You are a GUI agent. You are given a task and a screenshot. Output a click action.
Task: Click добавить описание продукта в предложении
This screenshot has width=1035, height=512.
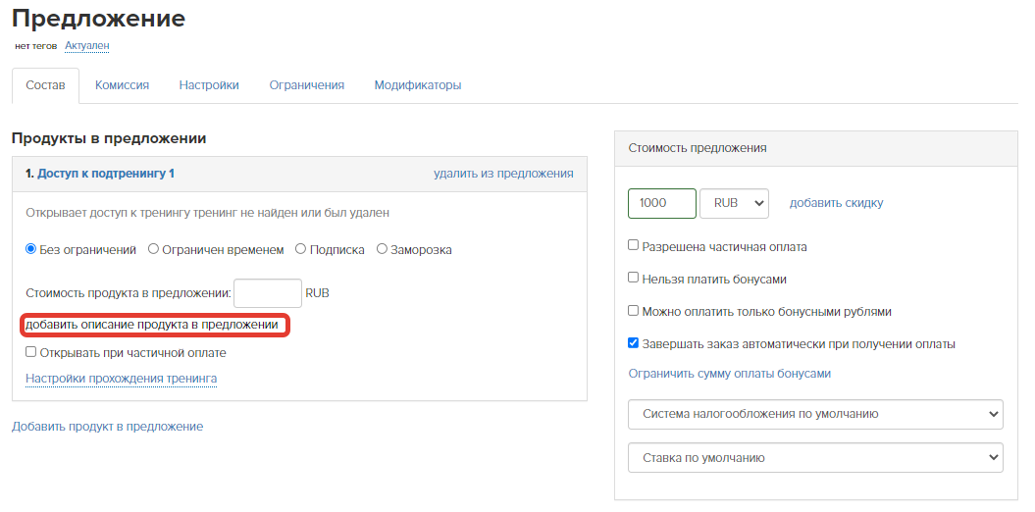pyautogui.click(x=152, y=326)
